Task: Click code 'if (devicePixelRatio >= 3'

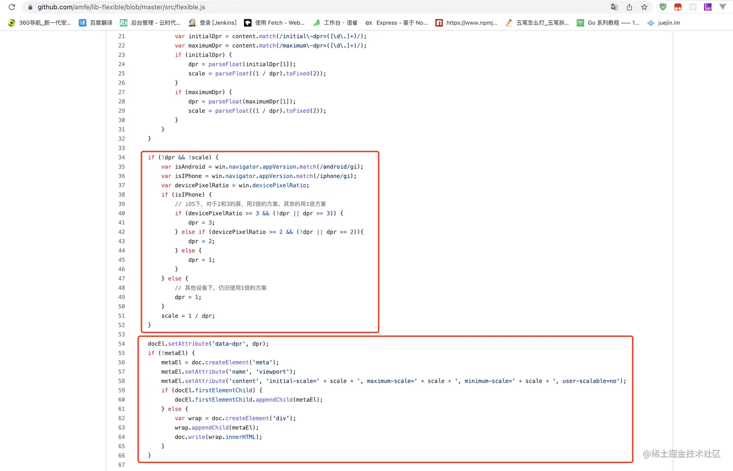Action: point(259,213)
